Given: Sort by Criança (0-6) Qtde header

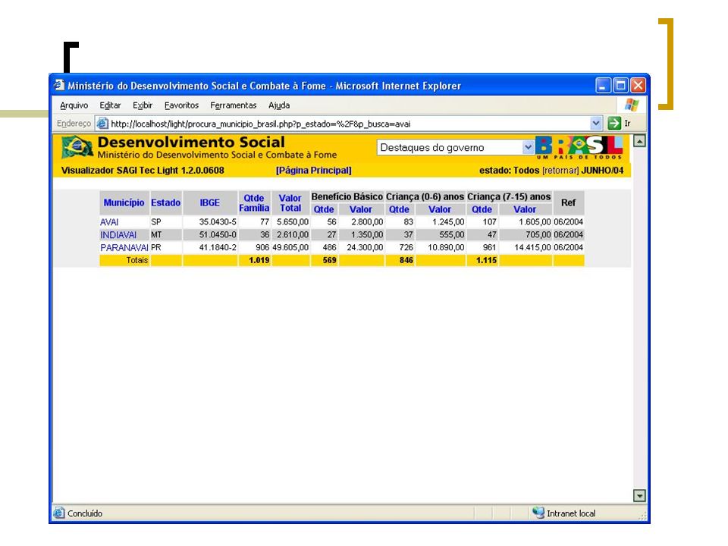Looking at the screenshot, I should tap(399, 209).
